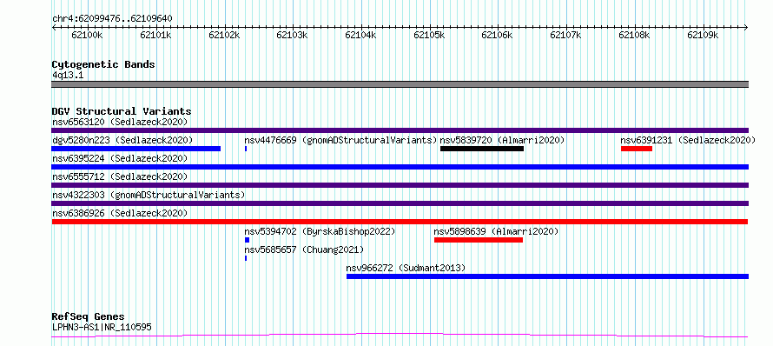
Task: Click the gray 4q13.1 cytogenetic band bar
Action: coord(400,84)
